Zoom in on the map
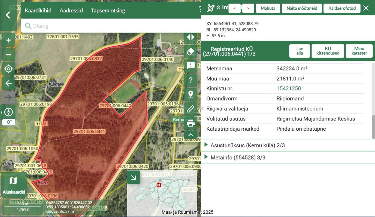This screenshot has width=375, height=217. pyautogui.click(x=9, y=40)
